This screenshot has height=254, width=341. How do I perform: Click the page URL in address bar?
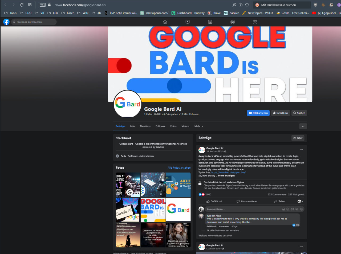(80, 5)
